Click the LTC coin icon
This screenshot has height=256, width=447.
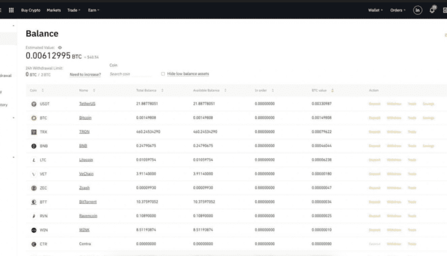point(34,160)
